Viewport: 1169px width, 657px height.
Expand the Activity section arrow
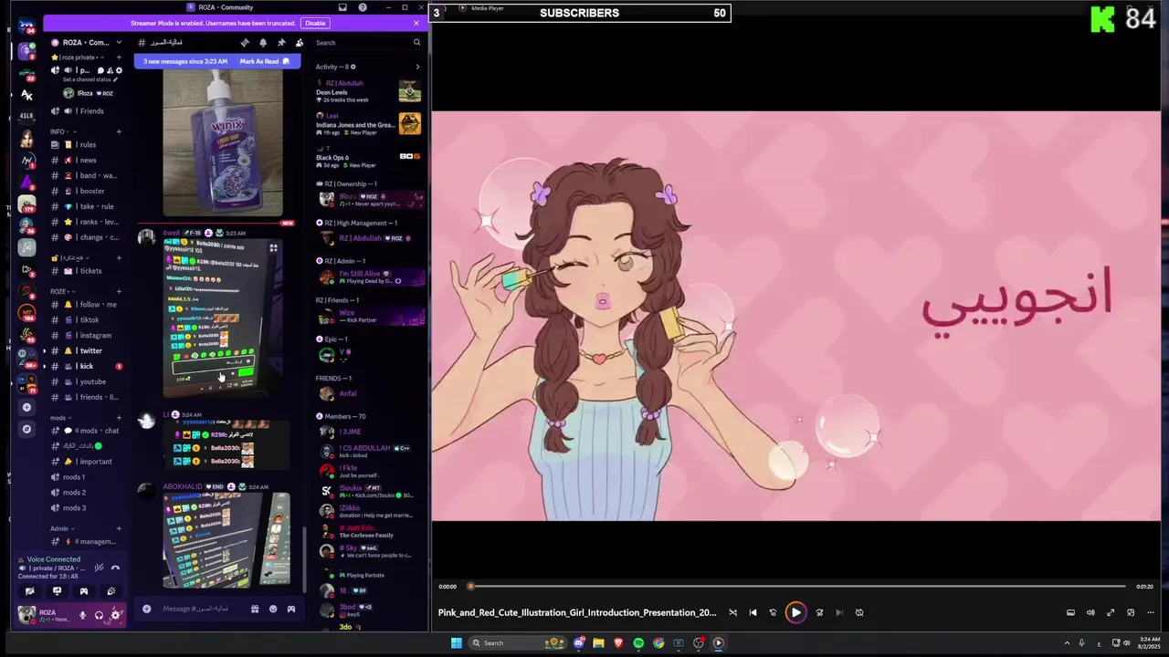click(x=417, y=67)
